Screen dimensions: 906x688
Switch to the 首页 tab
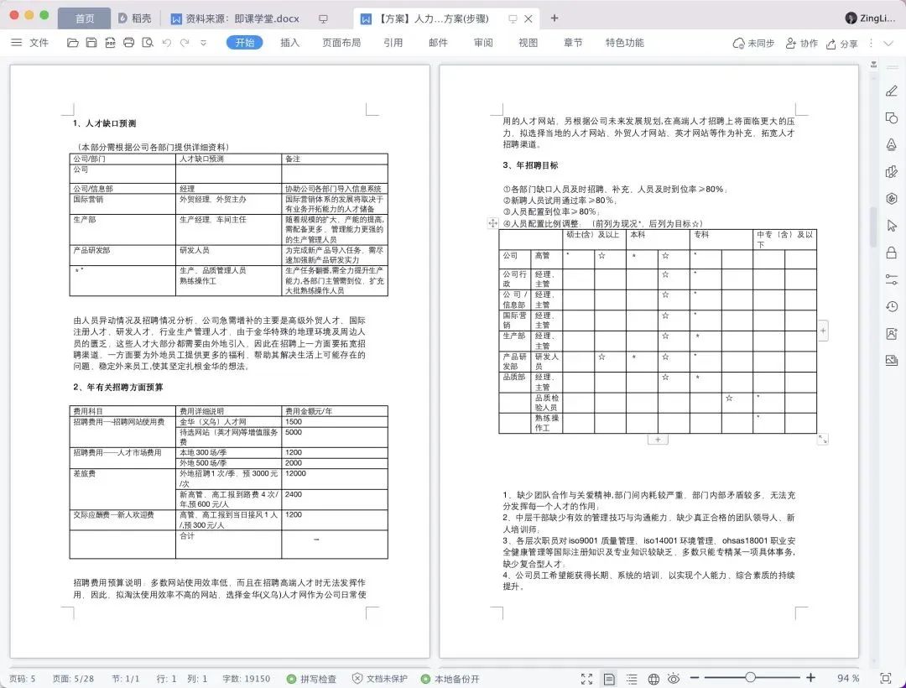(x=85, y=18)
